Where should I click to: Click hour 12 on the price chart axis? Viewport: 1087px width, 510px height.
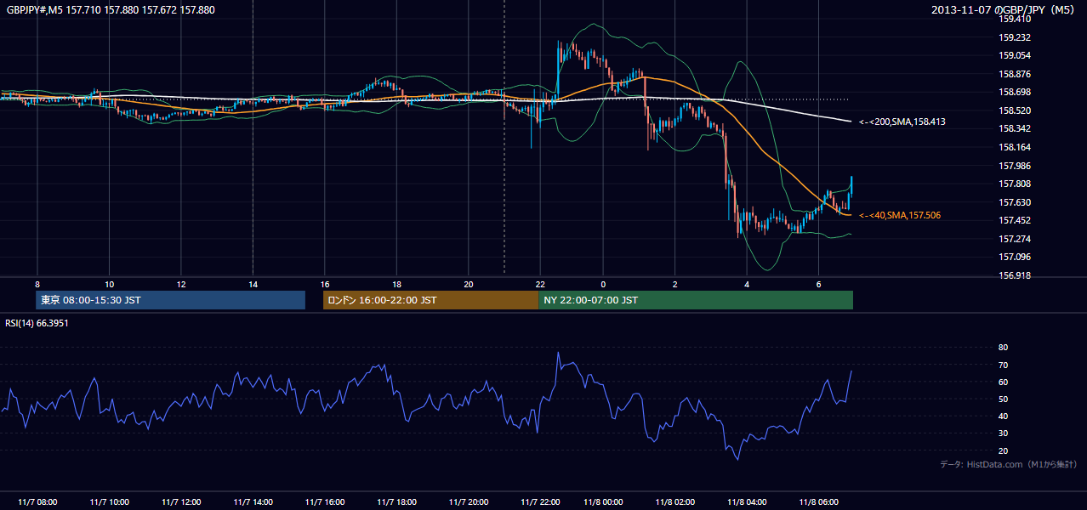click(181, 284)
